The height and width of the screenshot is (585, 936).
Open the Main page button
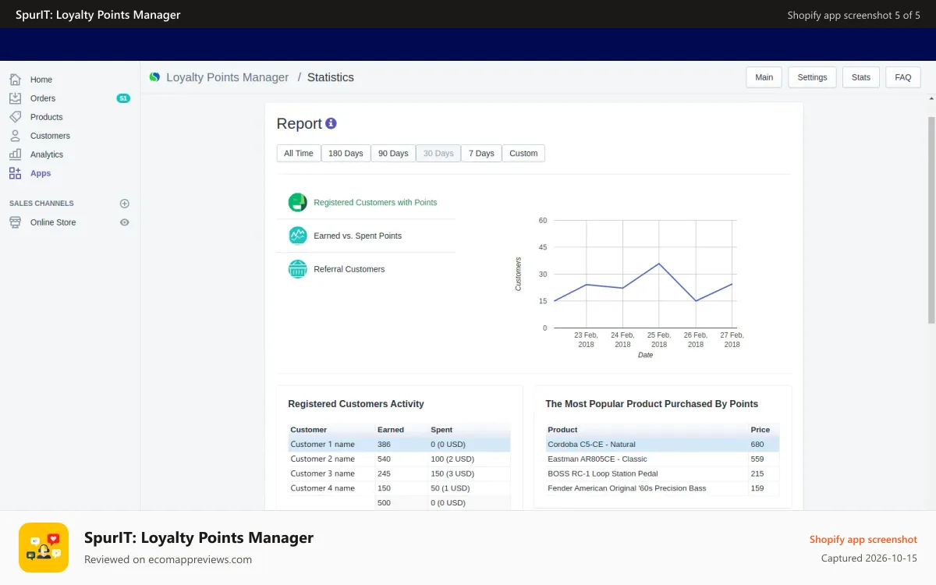[x=764, y=77]
